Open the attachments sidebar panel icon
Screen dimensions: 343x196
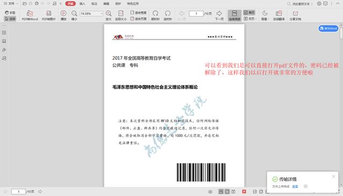[x=4, y=50]
